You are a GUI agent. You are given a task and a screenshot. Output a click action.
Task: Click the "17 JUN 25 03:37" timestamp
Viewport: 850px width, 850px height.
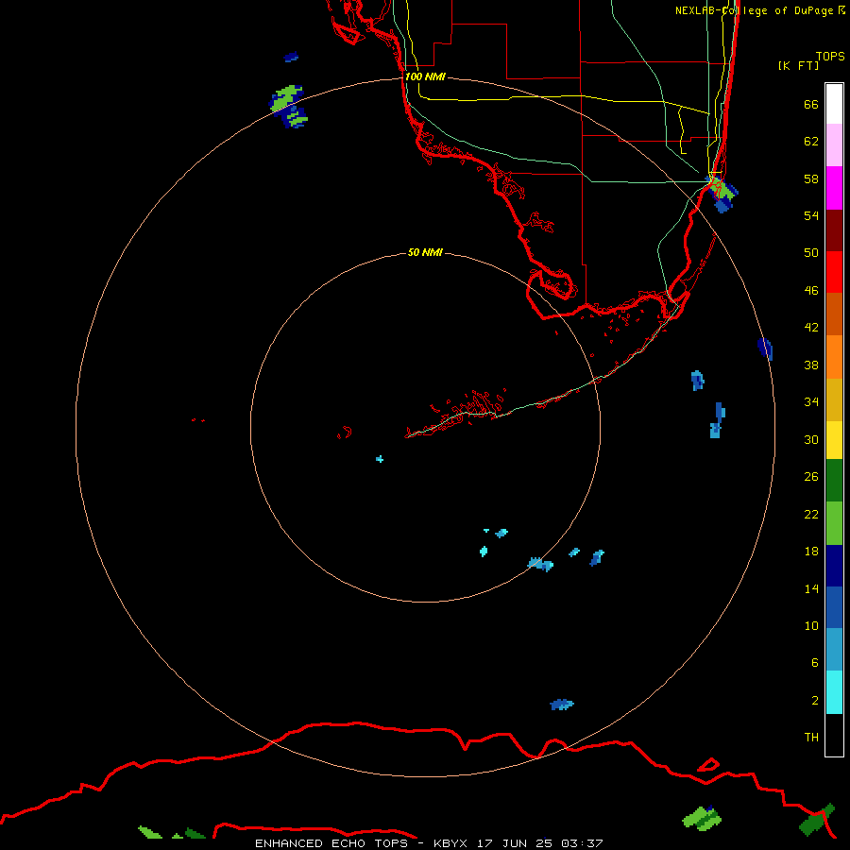[x=540, y=843]
